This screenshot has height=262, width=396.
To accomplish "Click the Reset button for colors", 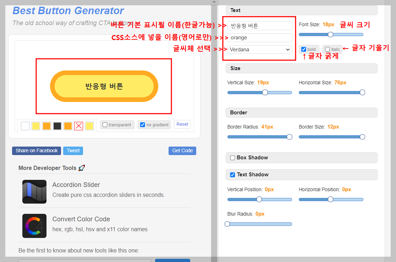I will [x=182, y=124].
